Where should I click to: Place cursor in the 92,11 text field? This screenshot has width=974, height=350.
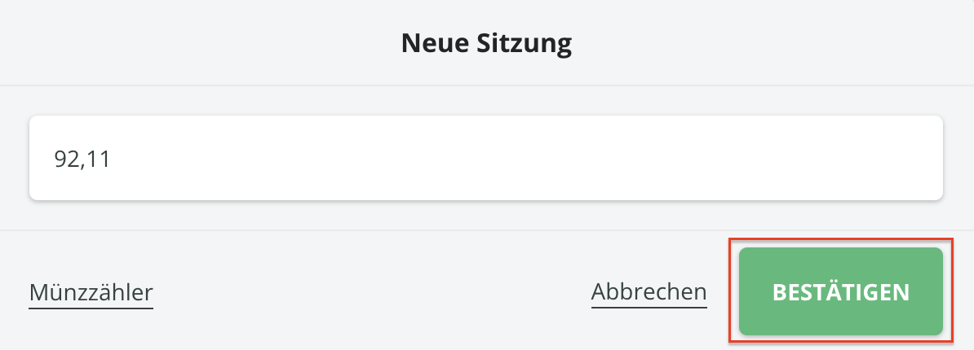click(485, 158)
